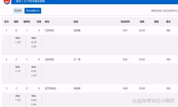Click the 姓名 column header
The height and width of the screenshot is (107, 178).
coord(76,22)
